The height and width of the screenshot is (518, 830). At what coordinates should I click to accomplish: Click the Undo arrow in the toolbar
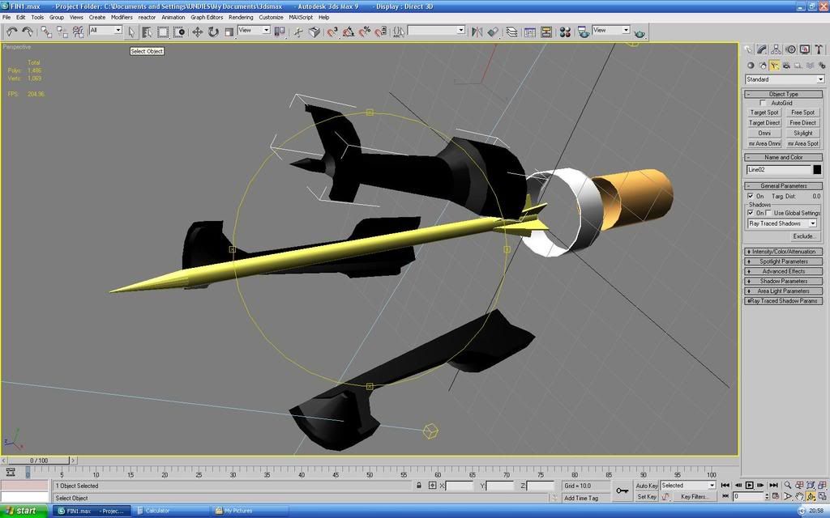11,32
